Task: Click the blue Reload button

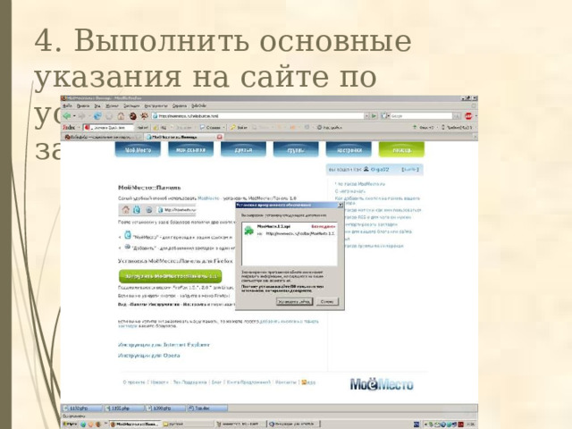Action: [x=97, y=116]
